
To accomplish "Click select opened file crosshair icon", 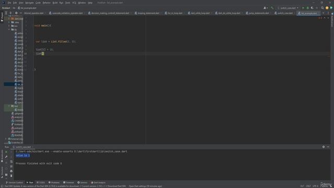I will tap(10, 13).
